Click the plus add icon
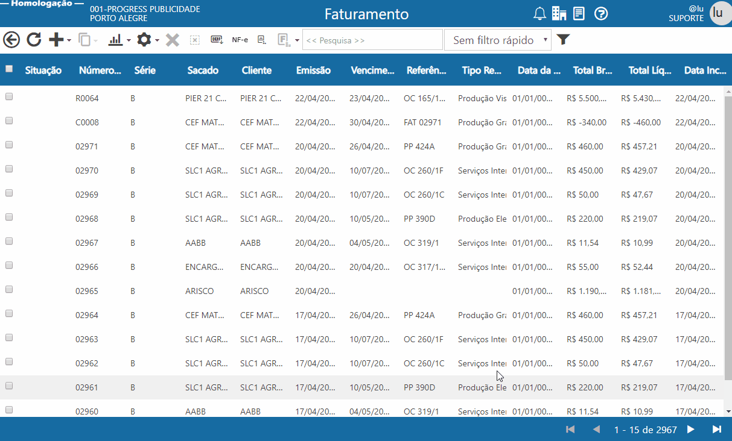This screenshot has height=441, width=732. pyautogui.click(x=56, y=40)
